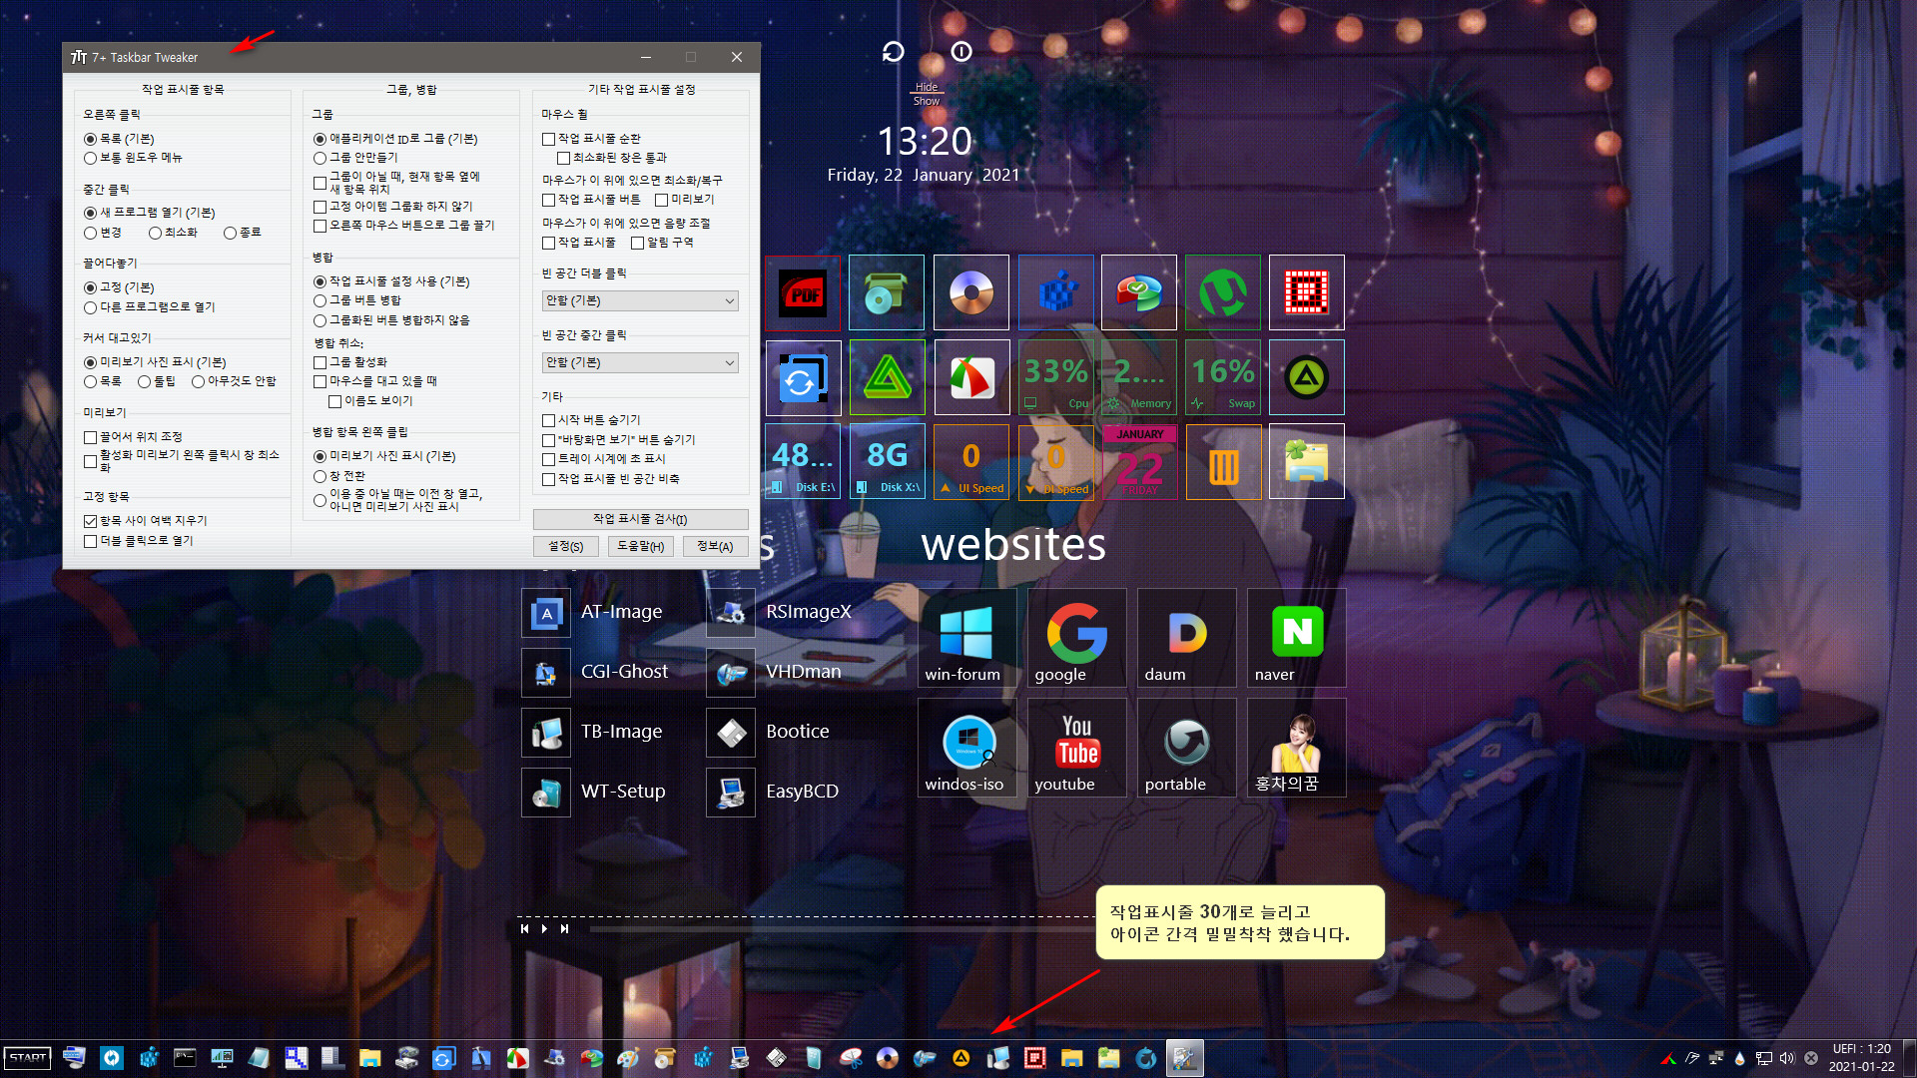This screenshot has height=1078, width=1917.
Task: Click the START button on taskbar
Action: (x=28, y=1058)
